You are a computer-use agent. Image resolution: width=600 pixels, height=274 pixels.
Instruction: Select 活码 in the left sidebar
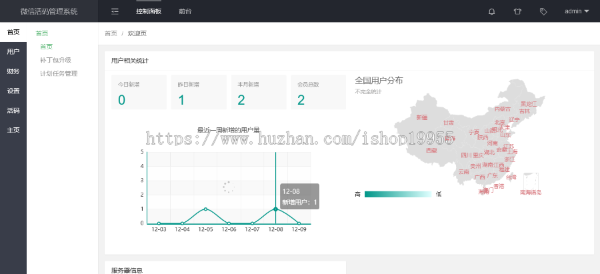point(13,111)
